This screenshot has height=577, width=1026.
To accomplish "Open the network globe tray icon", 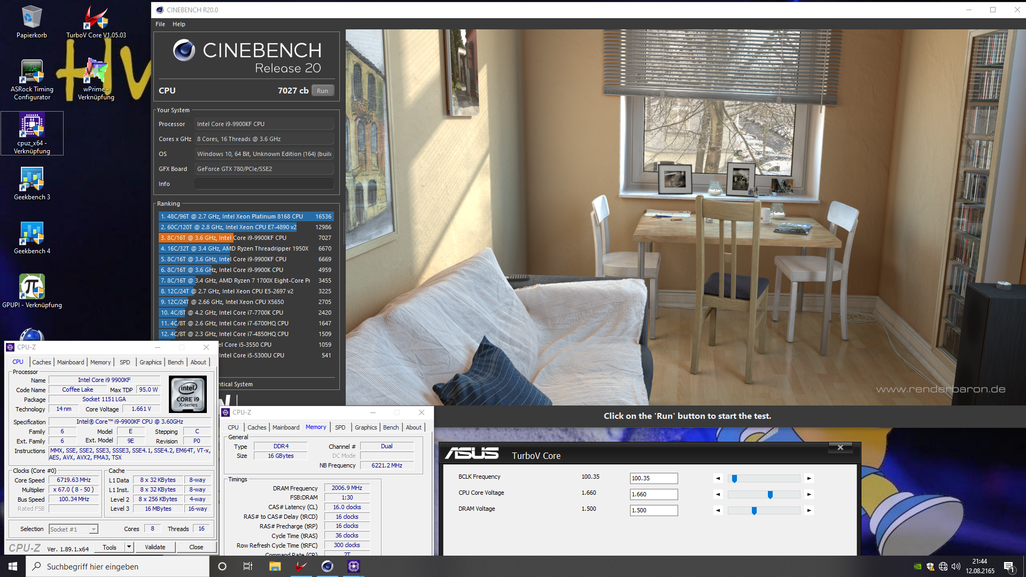I will click(x=943, y=567).
